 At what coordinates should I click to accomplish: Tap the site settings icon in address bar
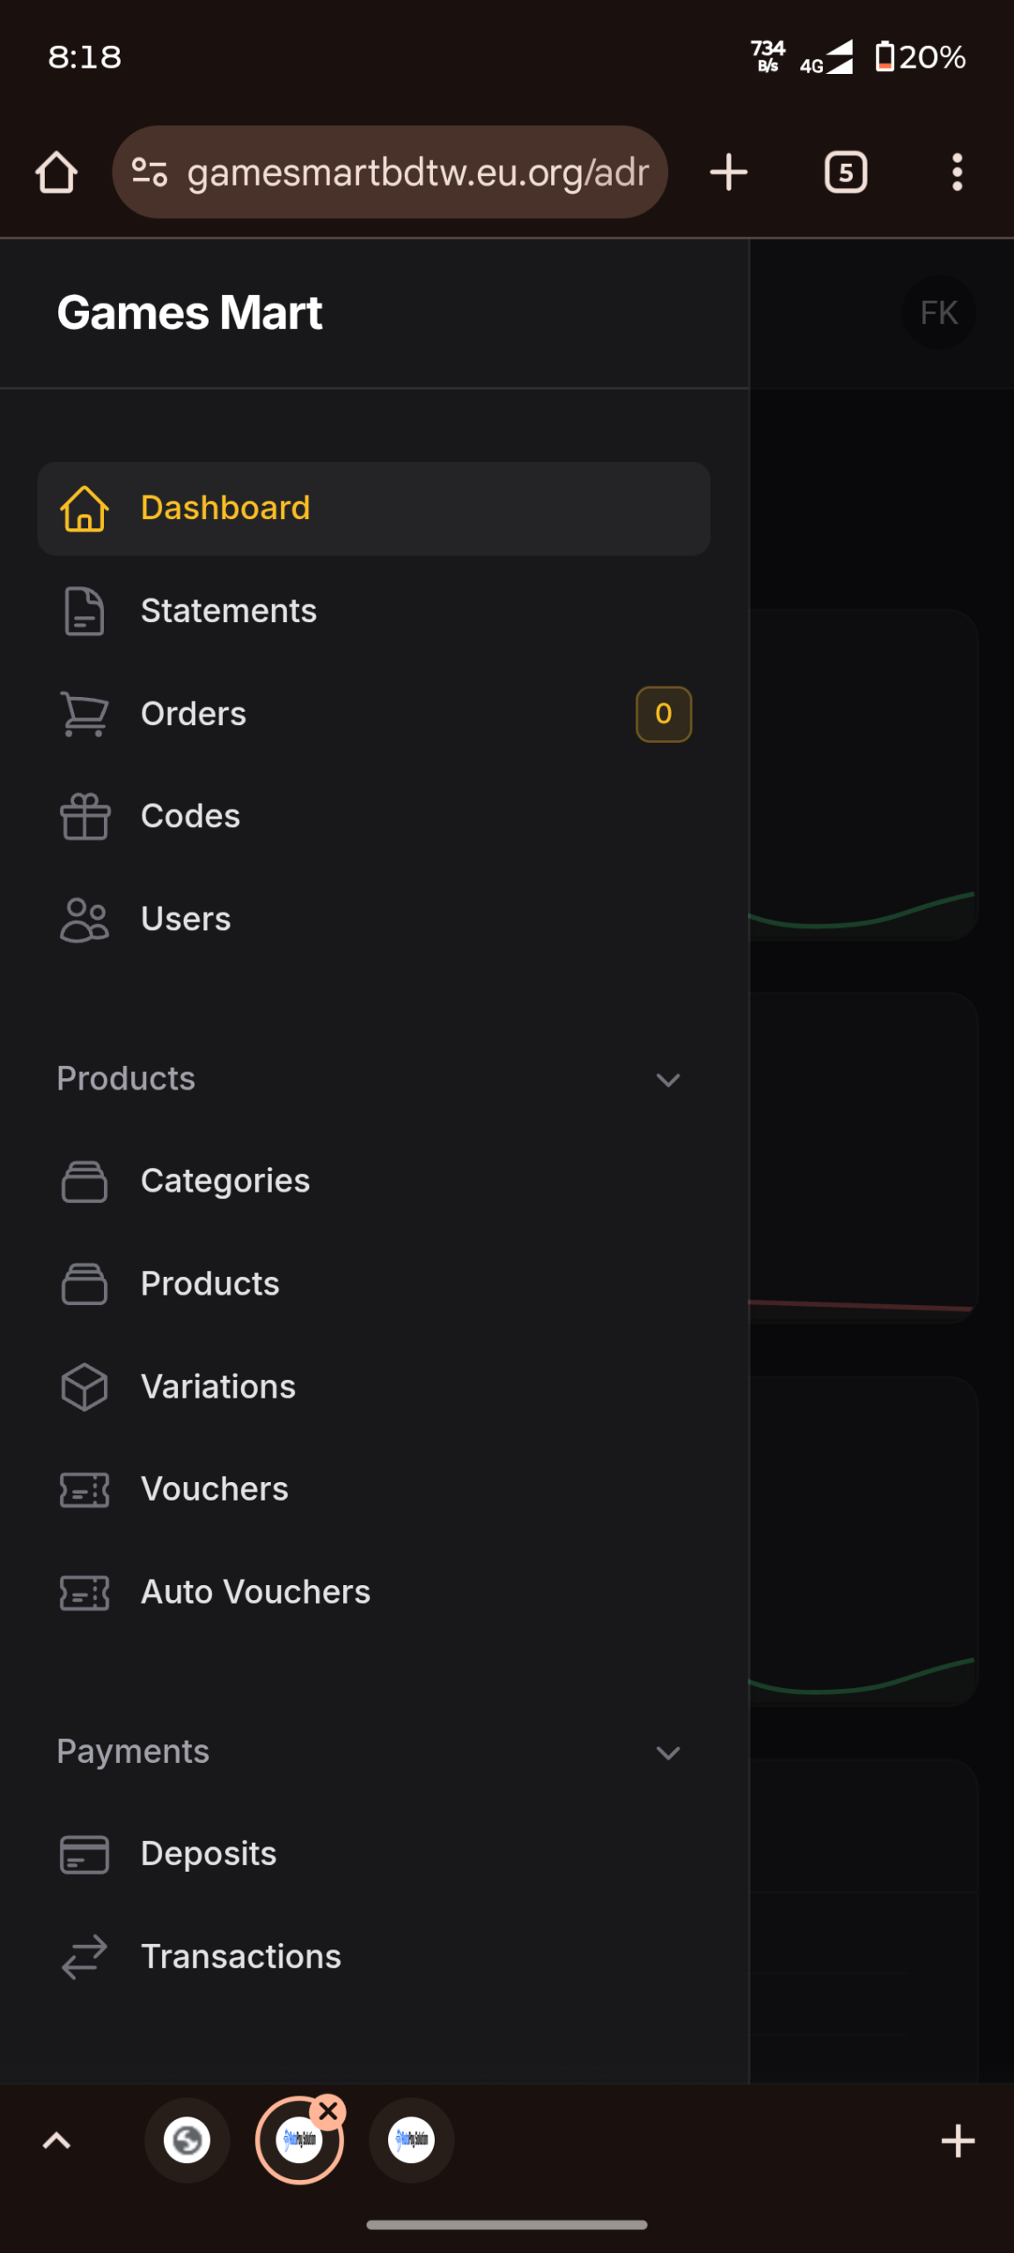coord(150,172)
